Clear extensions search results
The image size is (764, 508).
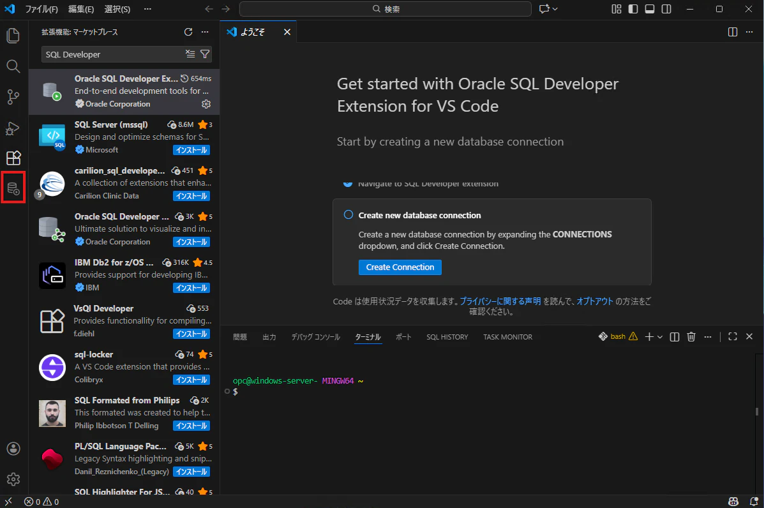coord(190,54)
